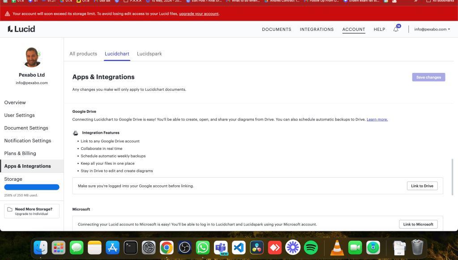Switch to the All products tab
Screen dimensions: 458x260
83,54
